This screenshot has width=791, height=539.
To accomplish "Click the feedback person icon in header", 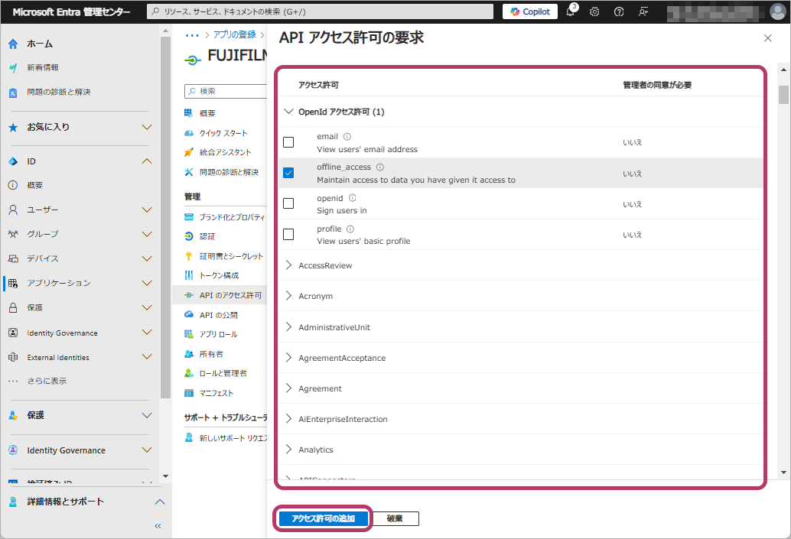I will click(643, 12).
